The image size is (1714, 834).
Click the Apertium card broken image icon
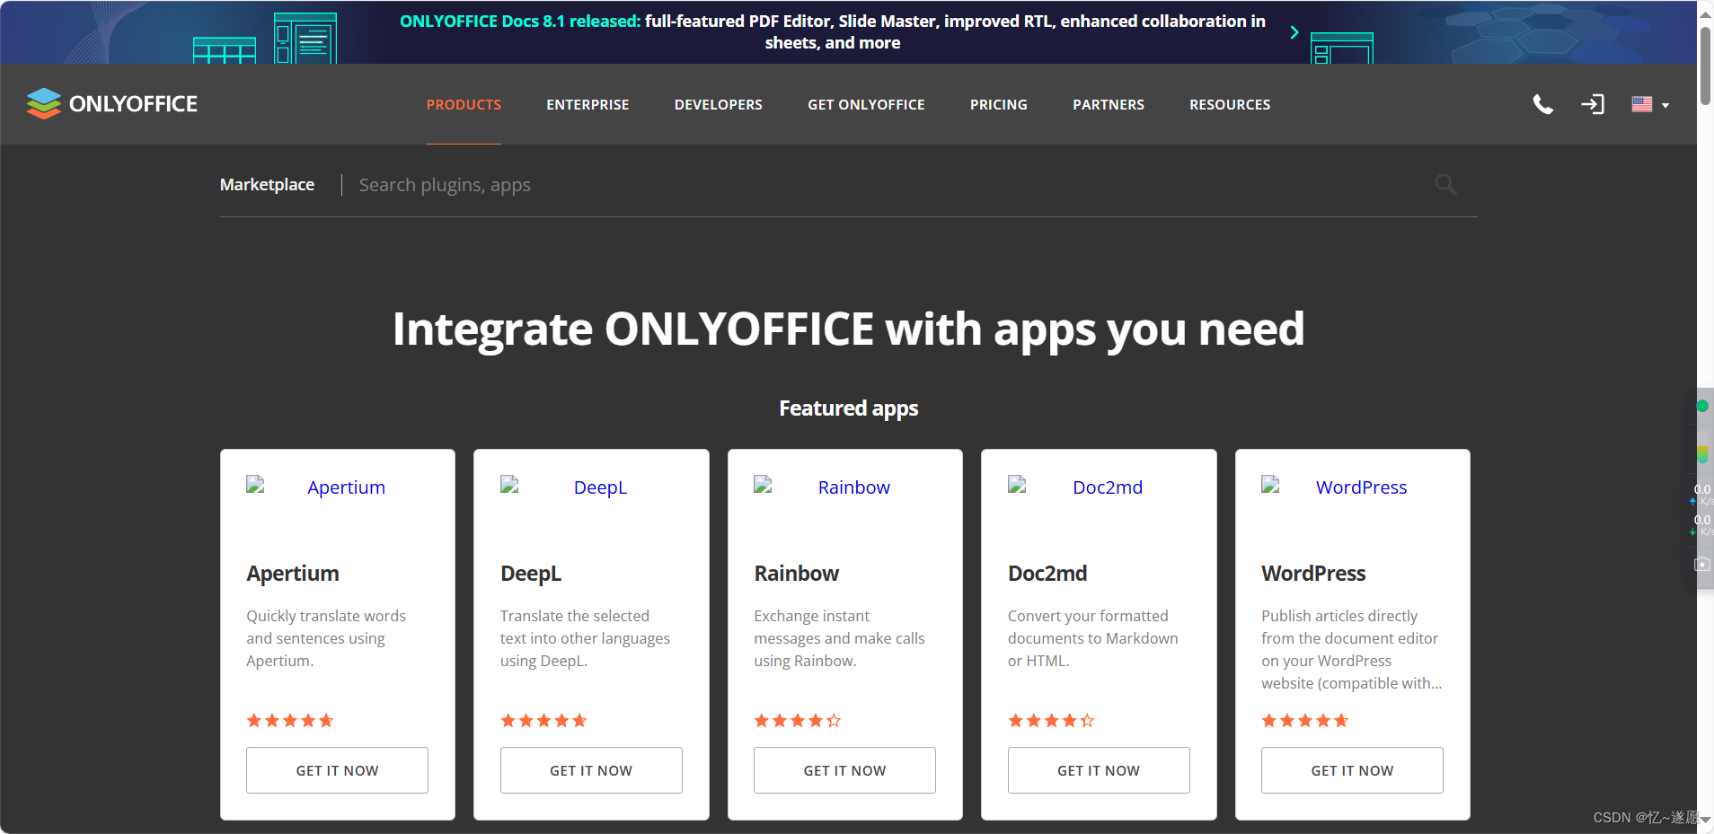[x=256, y=486]
